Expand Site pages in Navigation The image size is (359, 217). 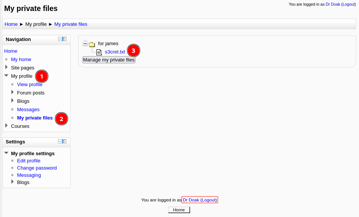[6, 67]
